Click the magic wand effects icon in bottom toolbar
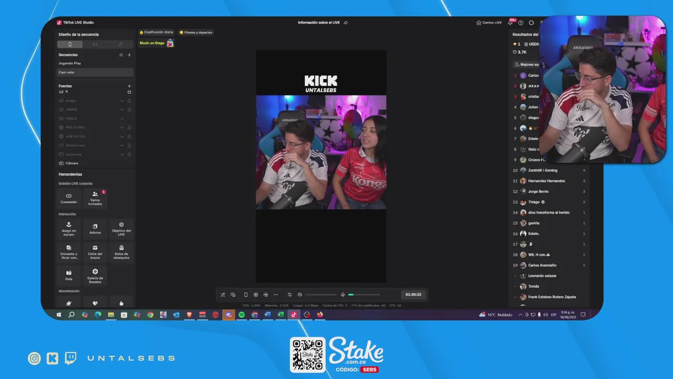 [222, 295]
